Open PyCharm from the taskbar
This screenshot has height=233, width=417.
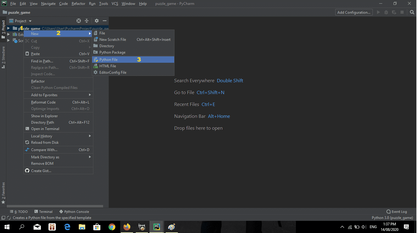coord(156,227)
